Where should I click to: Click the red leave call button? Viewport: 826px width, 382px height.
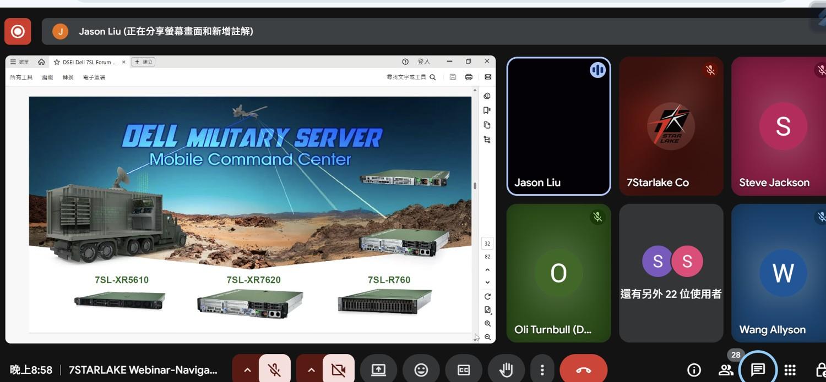coord(583,370)
